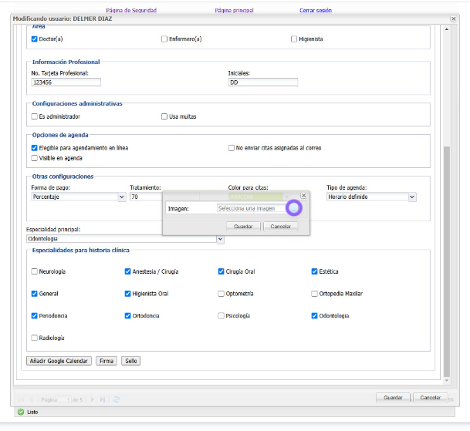Expand the Tipo de agenda dropdown
Screen dimensions: 470x431
(x=412, y=197)
